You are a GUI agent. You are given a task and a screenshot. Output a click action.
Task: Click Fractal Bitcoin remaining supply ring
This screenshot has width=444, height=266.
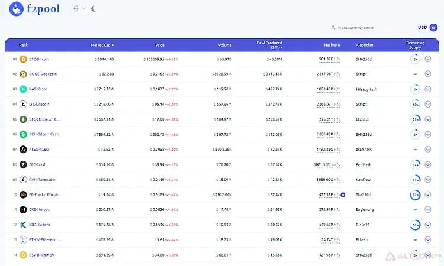click(x=415, y=194)
